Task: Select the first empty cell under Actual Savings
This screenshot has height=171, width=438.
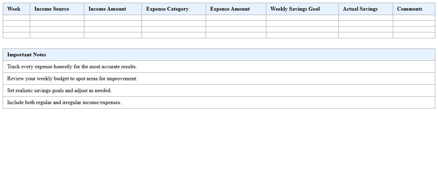Action: [x=365, y=18]
